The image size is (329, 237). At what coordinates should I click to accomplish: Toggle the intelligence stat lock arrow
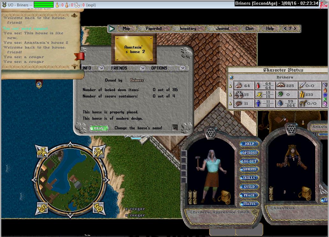pyautogui.click(x=230, y=104)
